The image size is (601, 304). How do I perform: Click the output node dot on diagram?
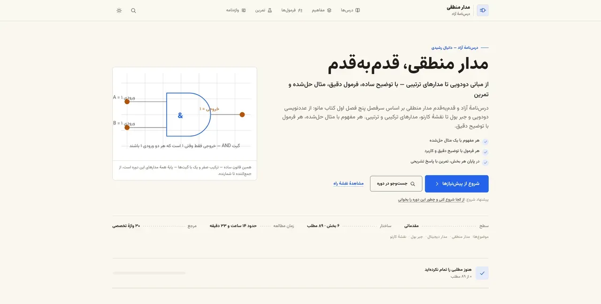[242, 114]
